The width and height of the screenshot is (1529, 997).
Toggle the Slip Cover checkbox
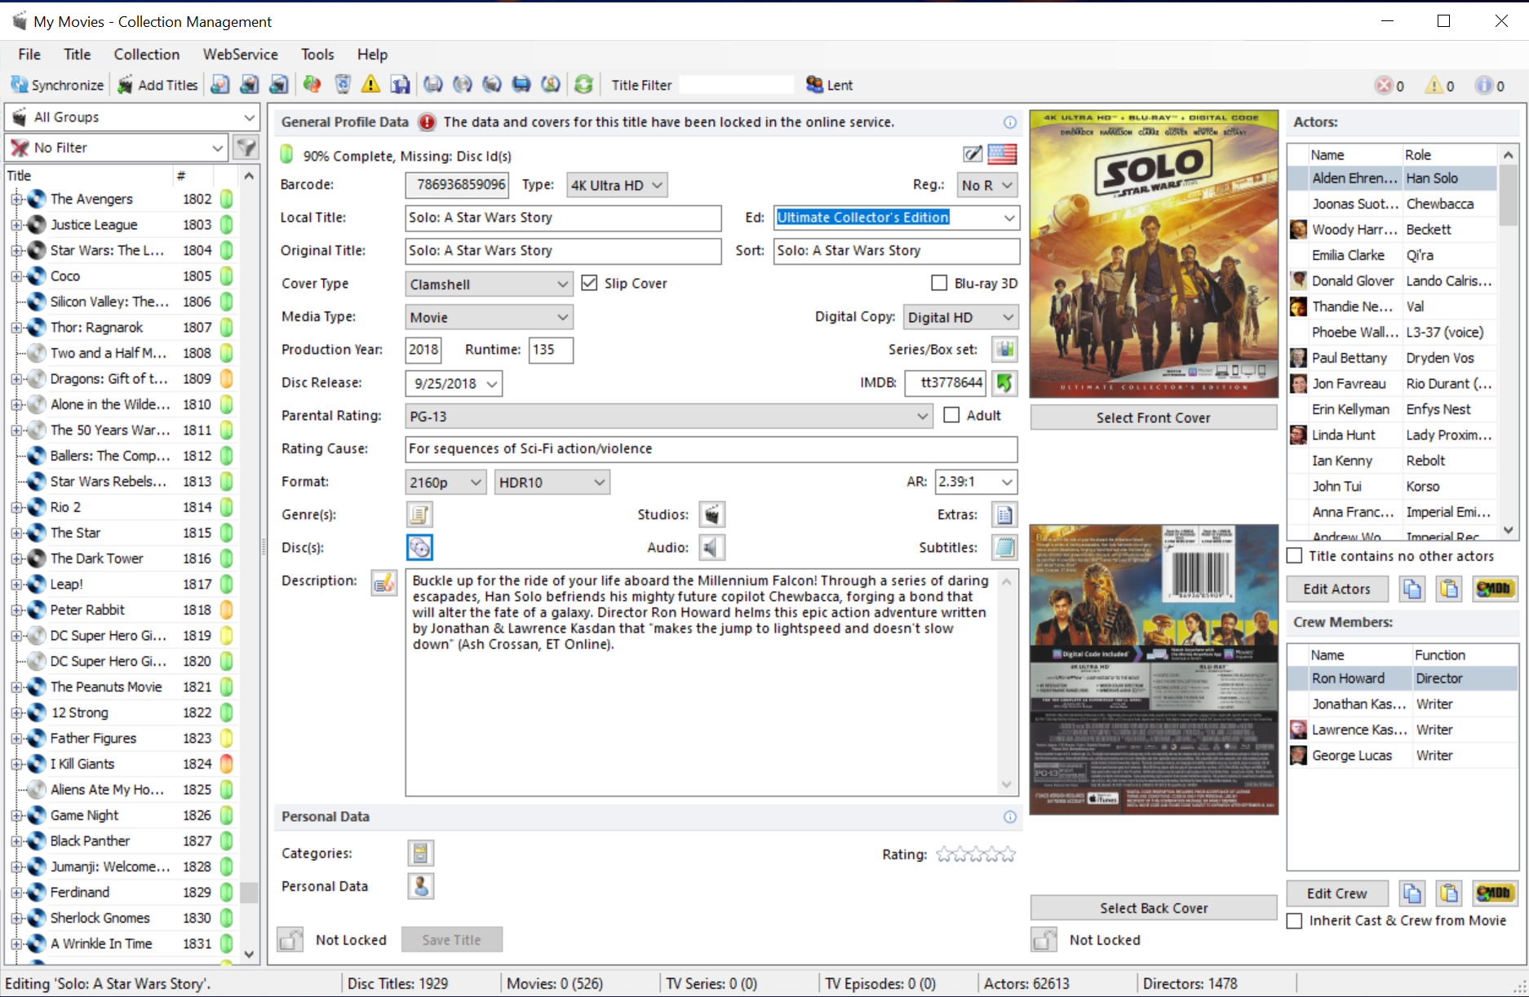(x=589, y=283)
